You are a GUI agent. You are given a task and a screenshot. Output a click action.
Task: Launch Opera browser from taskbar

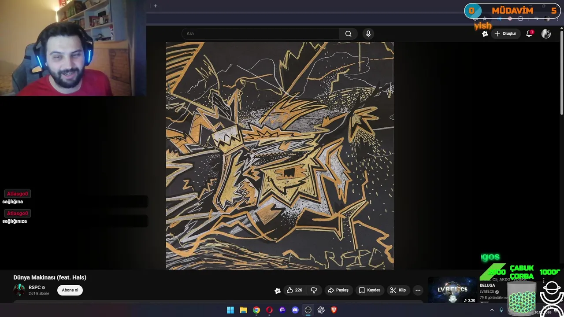[269, 310]
